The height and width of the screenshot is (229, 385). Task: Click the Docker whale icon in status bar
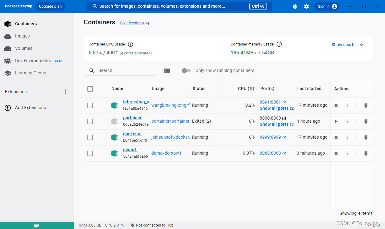(x=37, y=225)
